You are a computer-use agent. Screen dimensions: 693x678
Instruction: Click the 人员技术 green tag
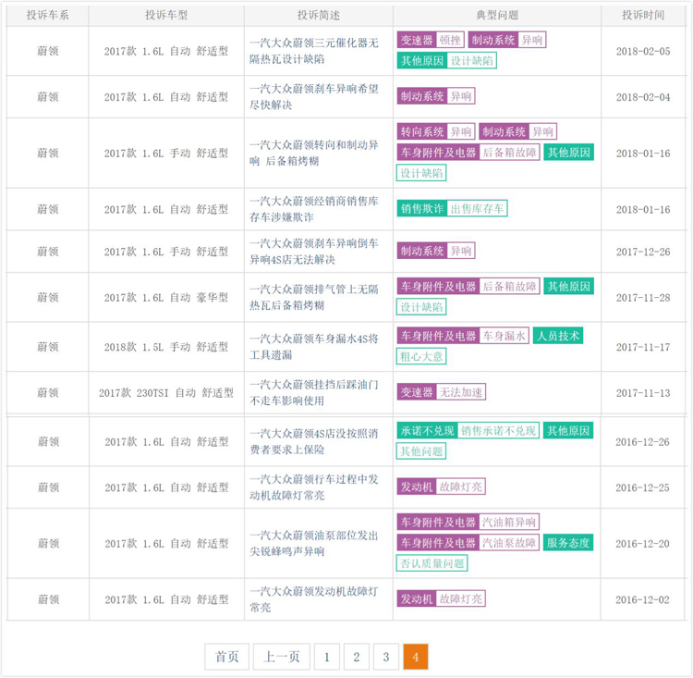coord(558,336)
